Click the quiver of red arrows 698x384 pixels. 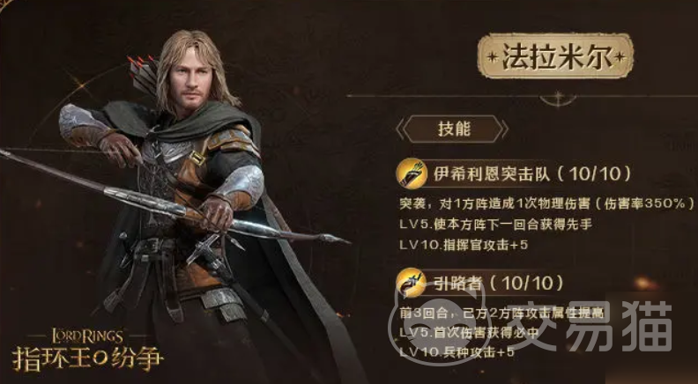pyautogui.click(x=144, y=74)
